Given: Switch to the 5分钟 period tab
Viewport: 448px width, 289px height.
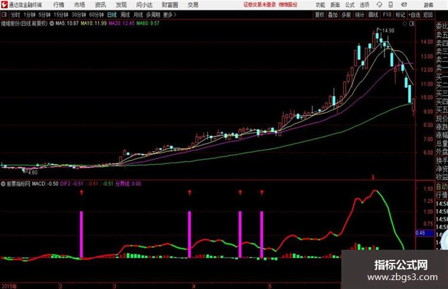Looking at the screenshot, I should point(44,15).
